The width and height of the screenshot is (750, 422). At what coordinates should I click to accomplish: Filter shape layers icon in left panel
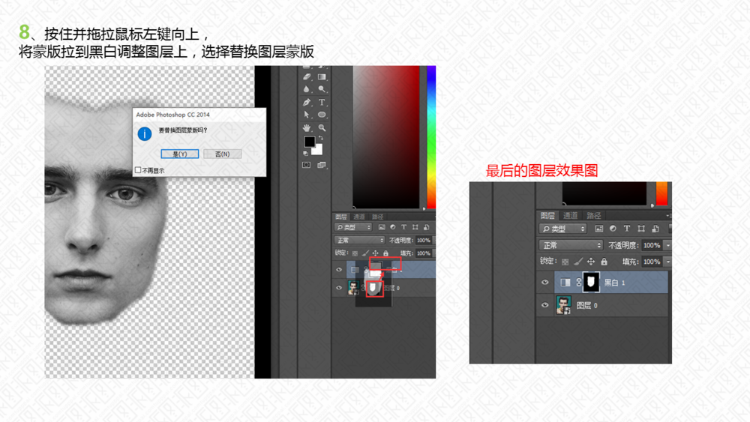(415, 227)
